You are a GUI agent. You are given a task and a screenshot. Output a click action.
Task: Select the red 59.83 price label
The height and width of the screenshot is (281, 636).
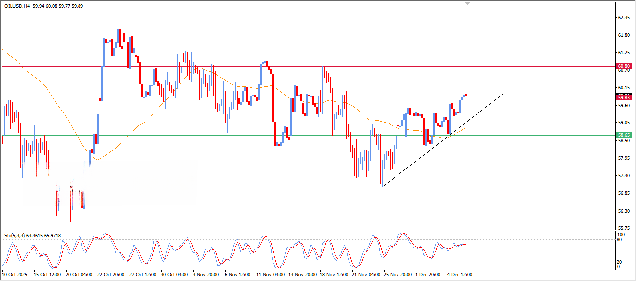[x=624, y=98]
